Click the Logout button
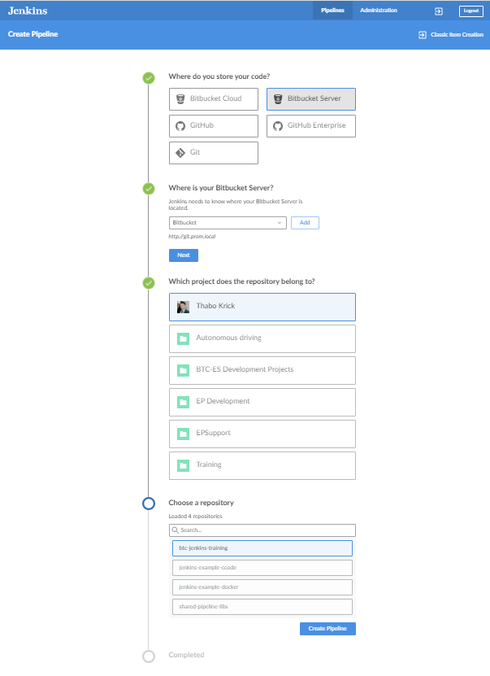490x676 pixels. 470,11
